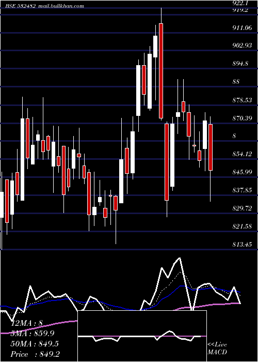Click the BSE 532482 ticker header
The width and height of the screenshot is (258, 362).
click(x=21, y=6)
